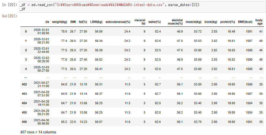Viewport: 266px width, 135px height.
Task: Click the date 2021-04-27 21:11:00
Action: coord(41,84)
